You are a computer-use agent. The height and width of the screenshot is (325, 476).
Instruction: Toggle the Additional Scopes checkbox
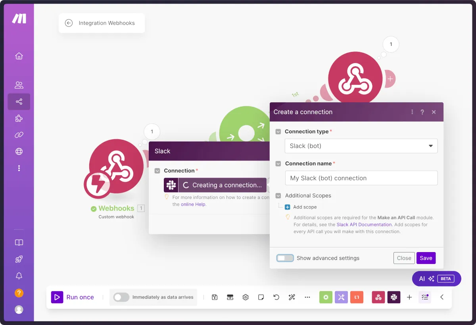(278, 196)
